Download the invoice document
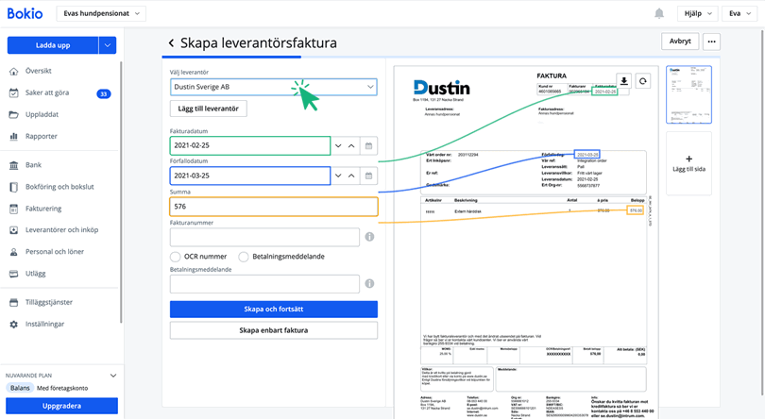The width and height of the screenshot is (765, 419). [x=623, y=81]
